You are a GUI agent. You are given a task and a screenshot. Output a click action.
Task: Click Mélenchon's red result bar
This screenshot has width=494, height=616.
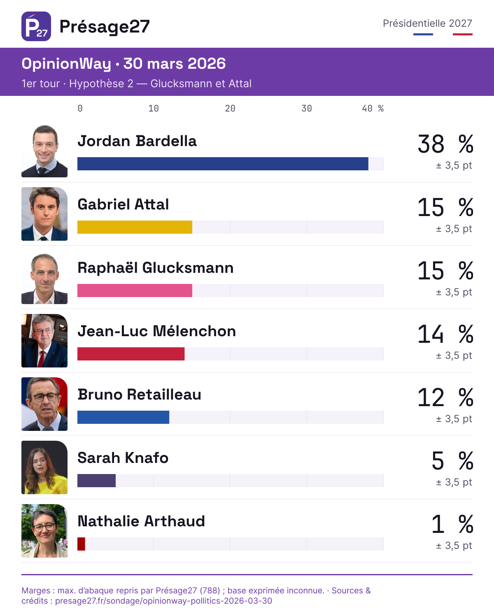point(131,354)
